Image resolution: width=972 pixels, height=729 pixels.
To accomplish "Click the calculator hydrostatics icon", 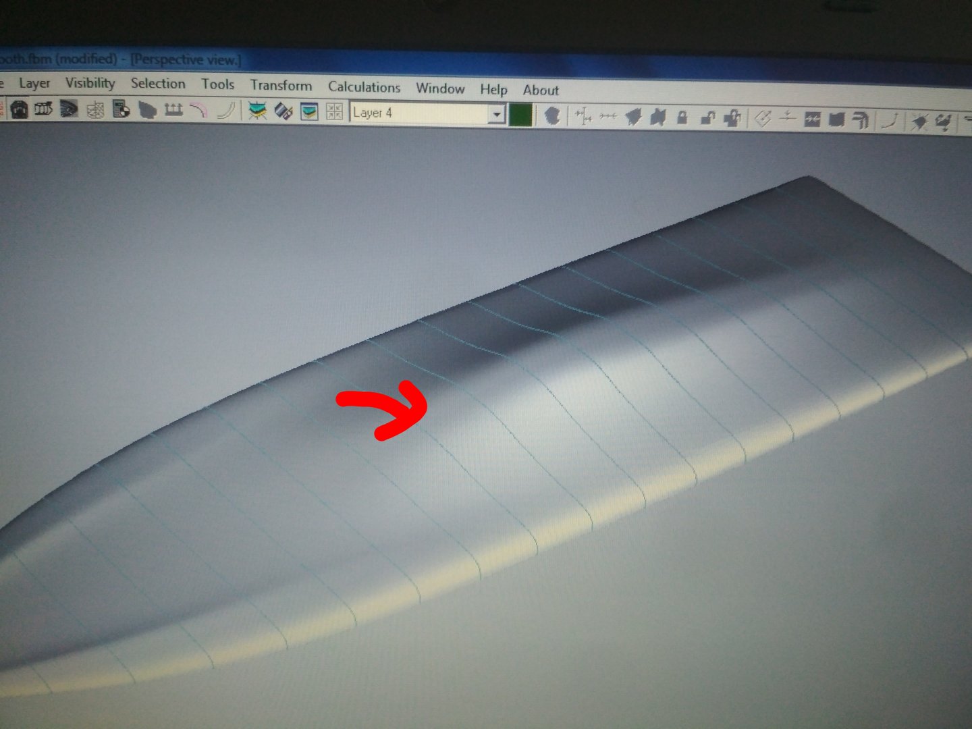I will click(x=122, y=109).
